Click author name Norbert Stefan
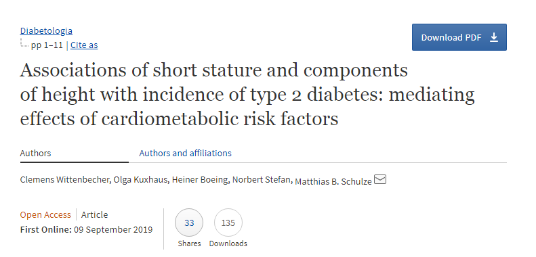This screenshot has height=257, width=536. pyautogui.click(x=261, y=179)
